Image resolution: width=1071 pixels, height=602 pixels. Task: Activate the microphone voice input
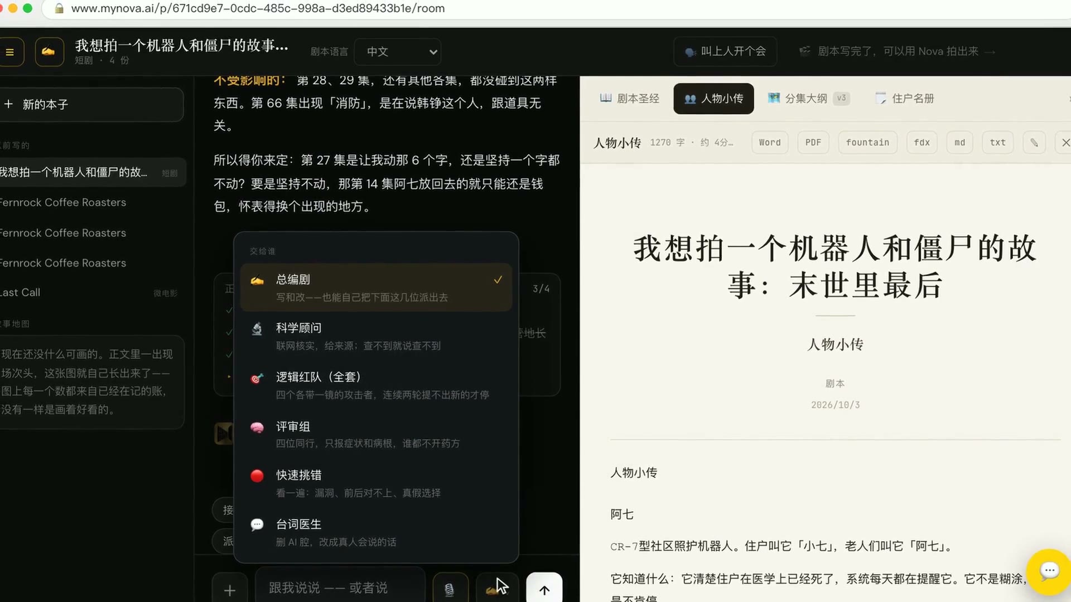[450, 590]
